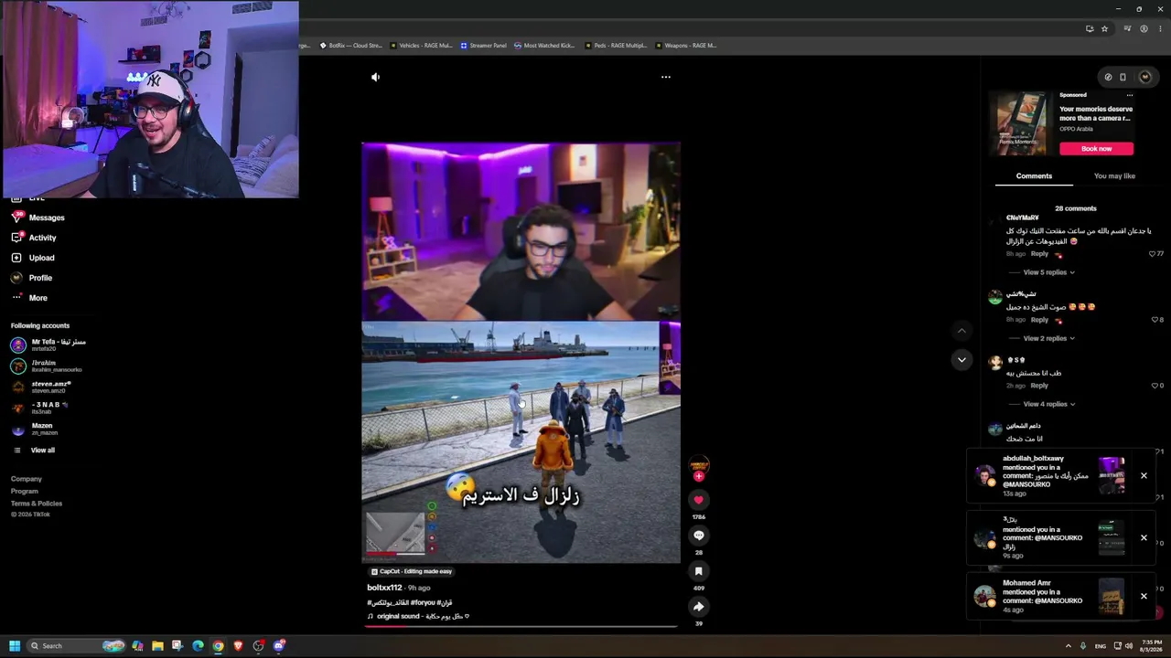Open the More sidebar menu
Image resolution: width=1171 pixels, height=658 pixels.
tap(30, 298)
